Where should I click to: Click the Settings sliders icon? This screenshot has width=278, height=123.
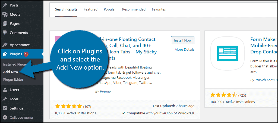pos(5,108)
